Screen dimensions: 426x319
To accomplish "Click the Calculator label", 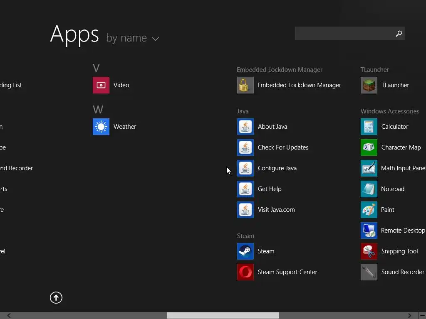I will pyautogui.click(x=395, y=127).
